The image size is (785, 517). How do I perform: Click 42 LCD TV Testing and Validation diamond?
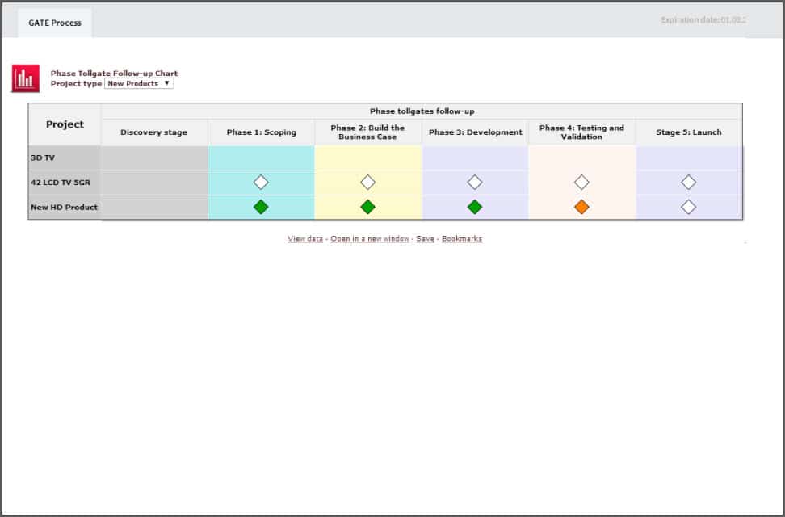pos(581,183)
